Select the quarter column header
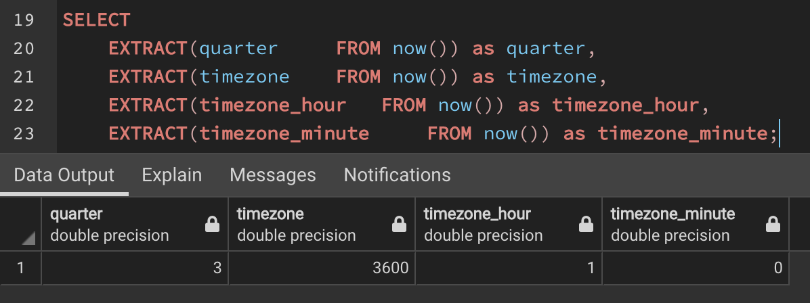This screenshot has width=810, height=303. click(135, 225)
